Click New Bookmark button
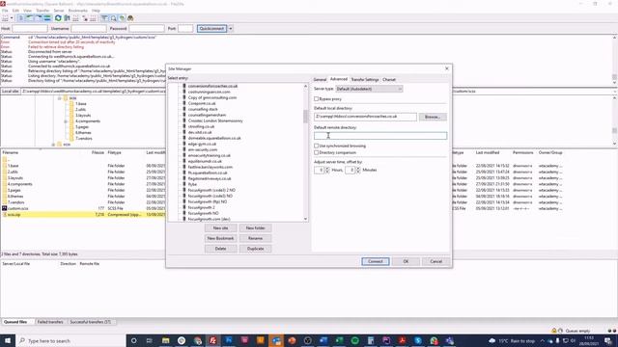This screenshot has width=618, height=347. click(221, 238)
